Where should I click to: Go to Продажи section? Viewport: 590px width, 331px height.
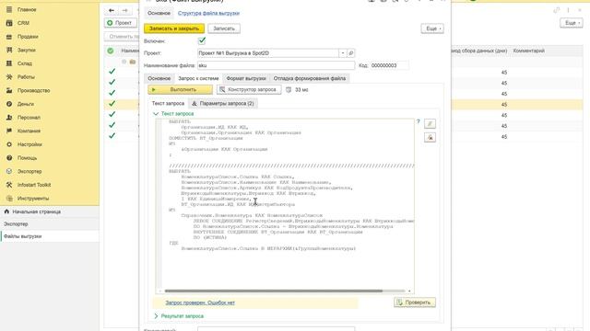pos(28,37)
